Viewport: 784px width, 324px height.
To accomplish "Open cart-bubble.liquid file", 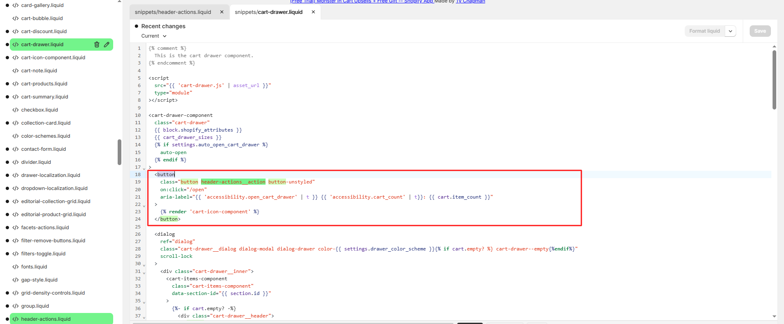I will tap(42, 18).
